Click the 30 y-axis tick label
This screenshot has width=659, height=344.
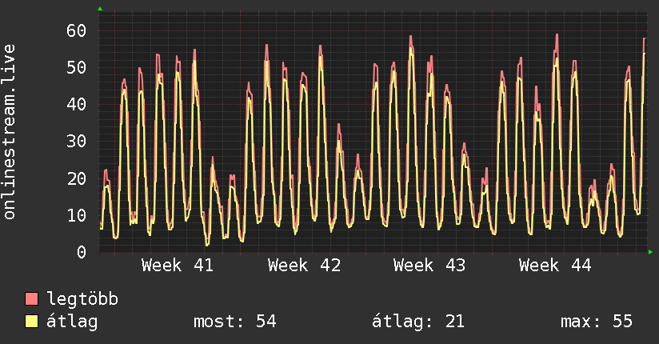click(77, 142)
